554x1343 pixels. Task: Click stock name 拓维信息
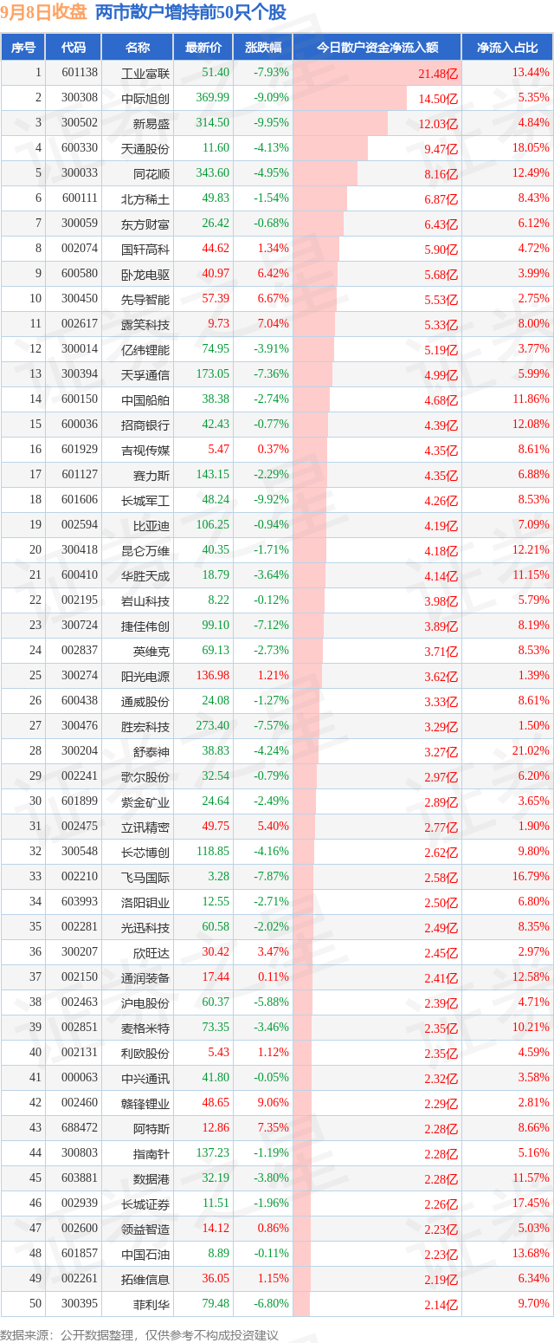[x=145, y=1279]
